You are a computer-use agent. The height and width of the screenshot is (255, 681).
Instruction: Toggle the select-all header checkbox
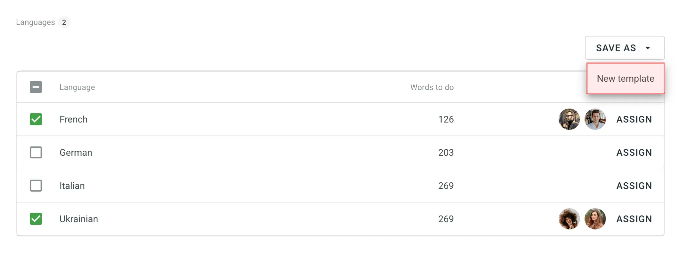coord(36,87)
